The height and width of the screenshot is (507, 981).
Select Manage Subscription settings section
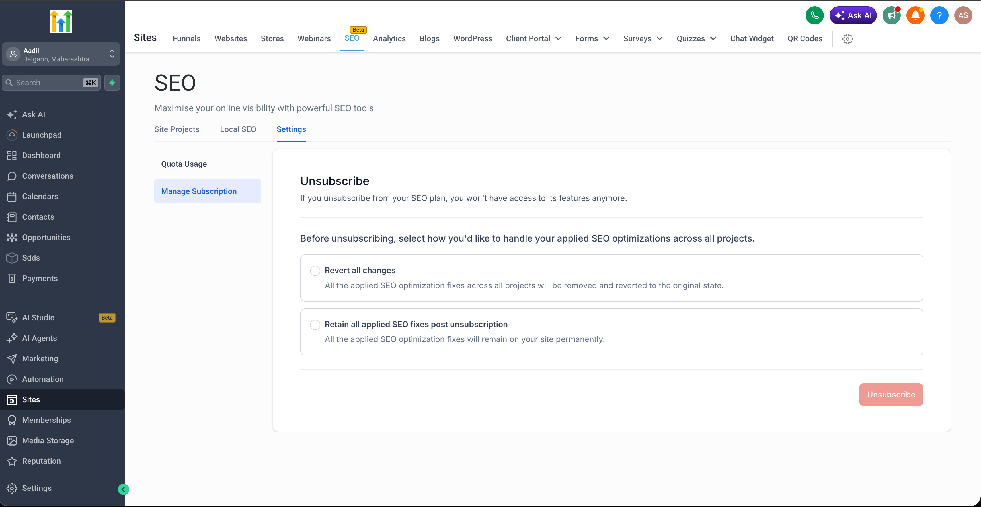click(x=208, y=191)
